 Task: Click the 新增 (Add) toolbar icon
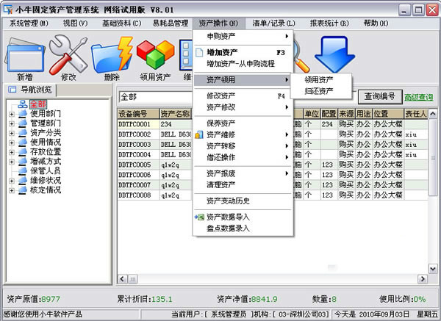(24, 54)
